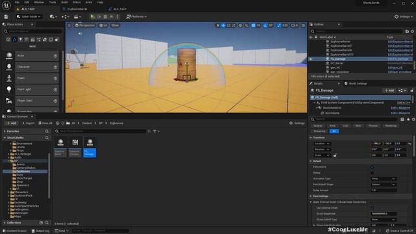Click Save All in Content Browser
Viewport: 416px width, 234px height.
(x=45, y=123)
